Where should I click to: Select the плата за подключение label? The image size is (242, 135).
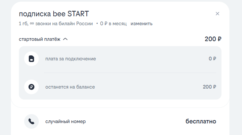pos(71,59)
